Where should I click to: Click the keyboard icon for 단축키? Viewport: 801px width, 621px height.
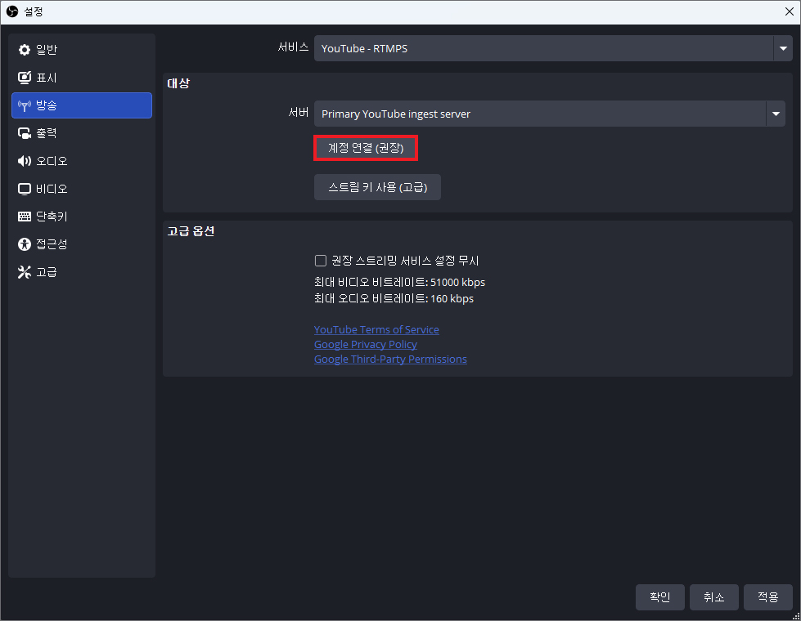[x=25, y=217]
